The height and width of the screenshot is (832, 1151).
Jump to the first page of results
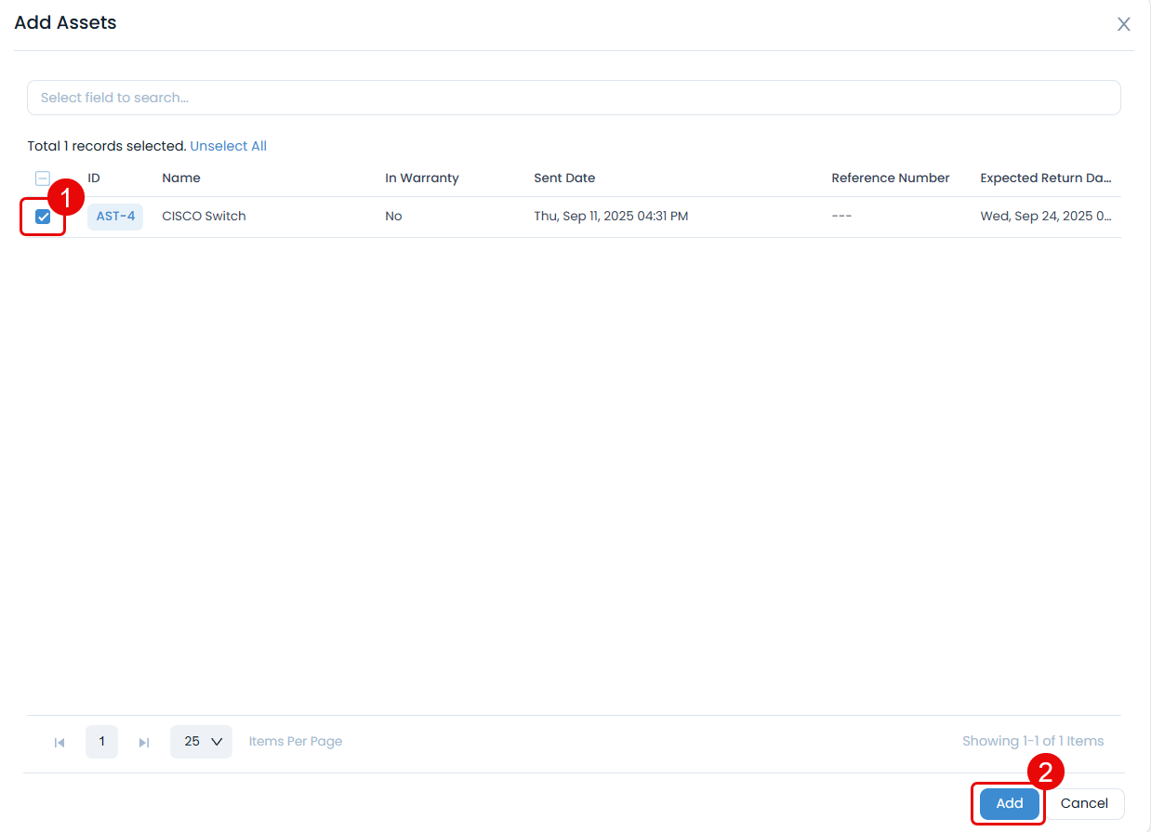(x=60, y=741)
